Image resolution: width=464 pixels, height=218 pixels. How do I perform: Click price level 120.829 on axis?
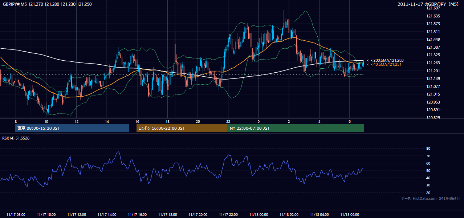434,118
